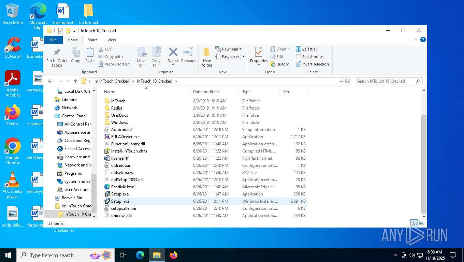Select Recycle Bin in navigation pane
Image resolution: width=464 pixels, height=262 pixels.
pos(72,198)
